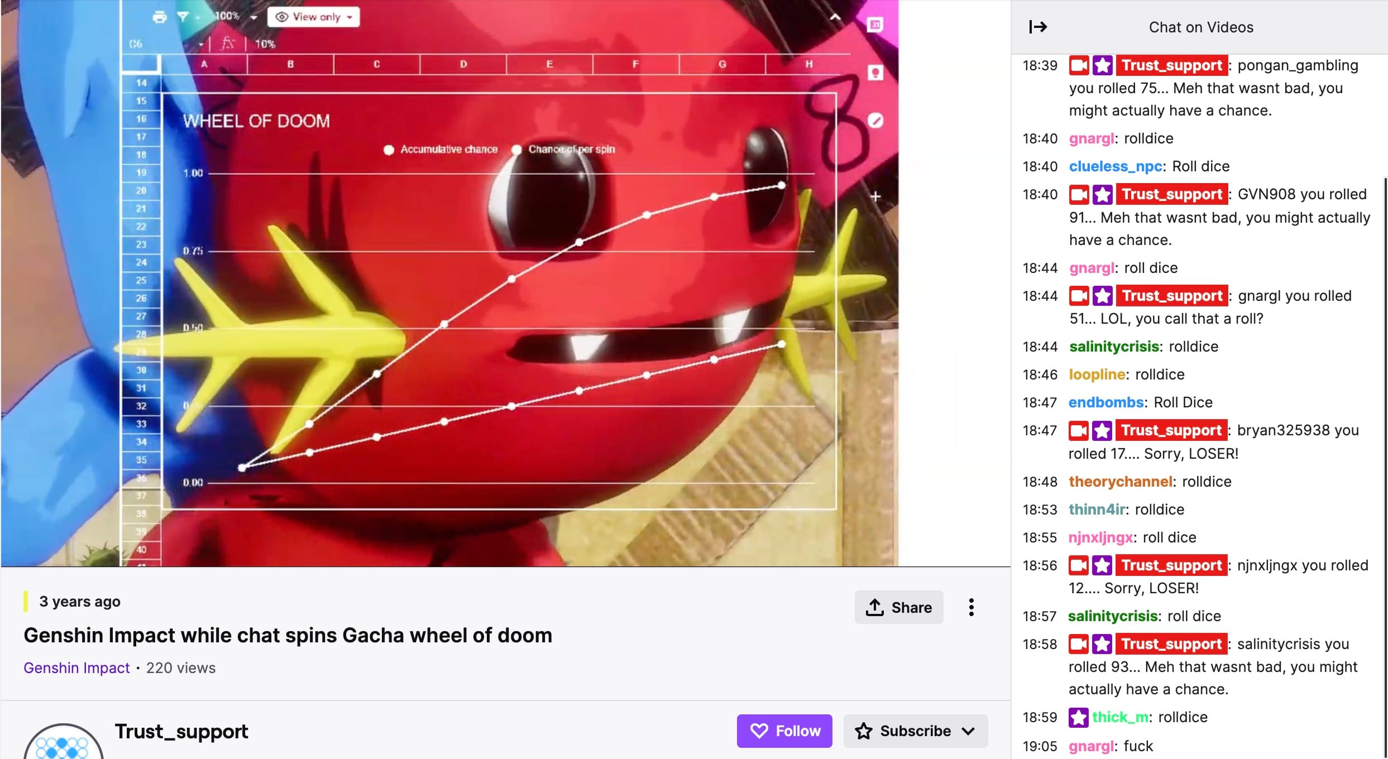Viewport: 1388px width, 759px height.
Task: Click Trust_support name on 18:44 message
Action: pyautogui.click(x=1172, y=296)
